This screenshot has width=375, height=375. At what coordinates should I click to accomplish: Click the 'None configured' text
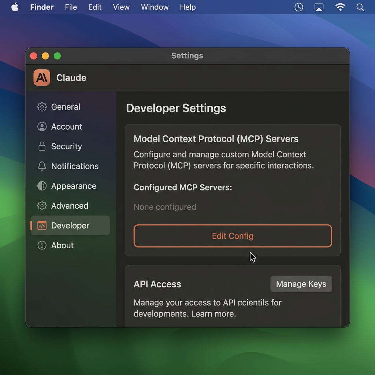tap(165, 207)
